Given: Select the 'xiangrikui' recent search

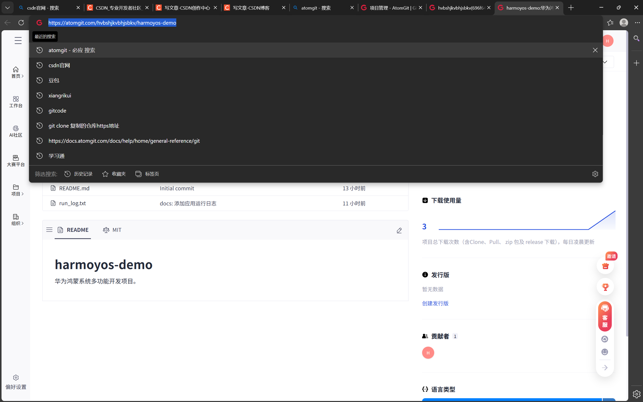Looking at the screenshot, I should click(316, 95).
